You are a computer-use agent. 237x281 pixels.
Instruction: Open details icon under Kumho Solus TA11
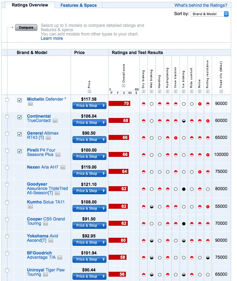click(30, 207)
